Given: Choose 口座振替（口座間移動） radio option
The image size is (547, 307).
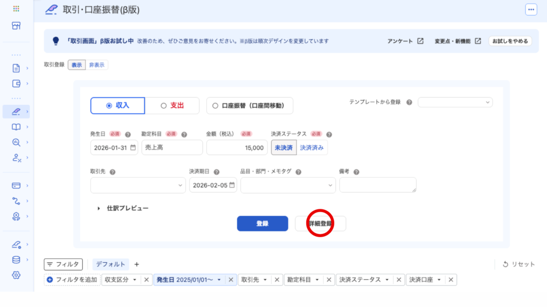Looking at the screenshot, I should click(x=249, y=106).
